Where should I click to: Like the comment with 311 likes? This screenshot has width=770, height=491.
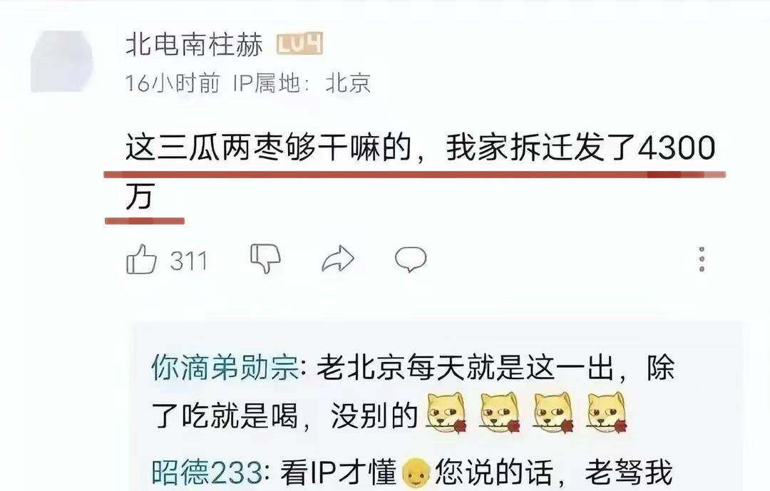tap(141, 259)
